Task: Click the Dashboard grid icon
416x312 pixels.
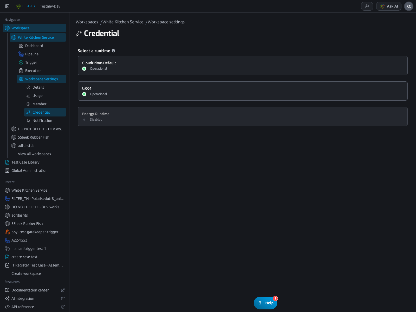Action: [21, 46]
